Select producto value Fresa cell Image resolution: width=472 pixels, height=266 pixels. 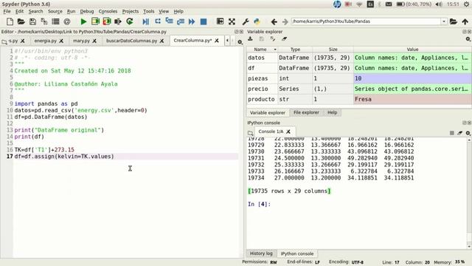pos(412,99)
